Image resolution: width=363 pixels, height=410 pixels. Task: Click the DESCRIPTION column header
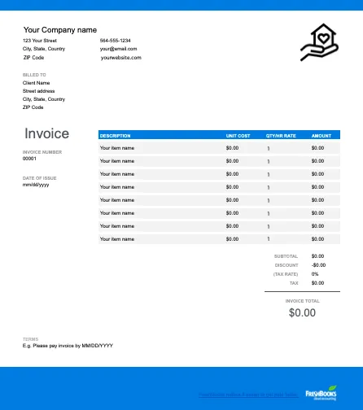115,136
